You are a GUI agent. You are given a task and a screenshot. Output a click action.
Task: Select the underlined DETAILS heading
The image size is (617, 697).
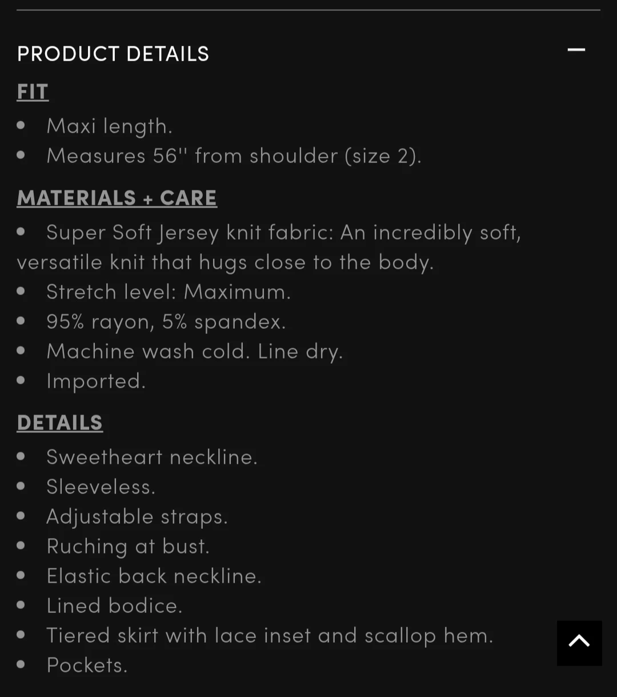point(60,423)
